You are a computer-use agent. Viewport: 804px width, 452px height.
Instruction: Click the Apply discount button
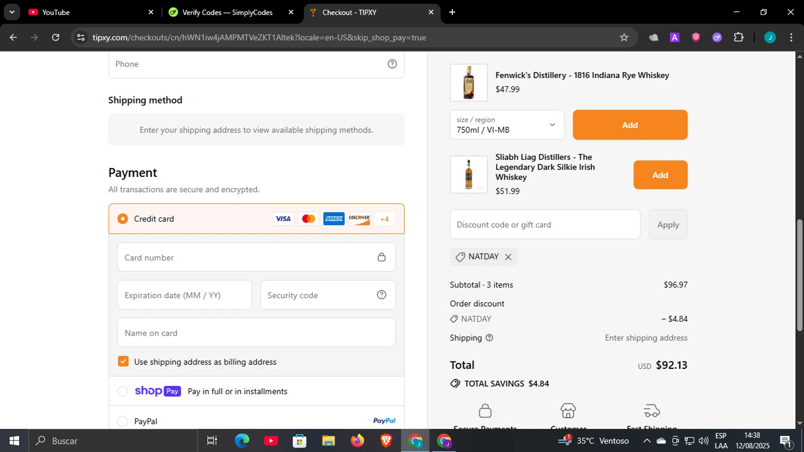pyautogui.click(x=668, y=225)
